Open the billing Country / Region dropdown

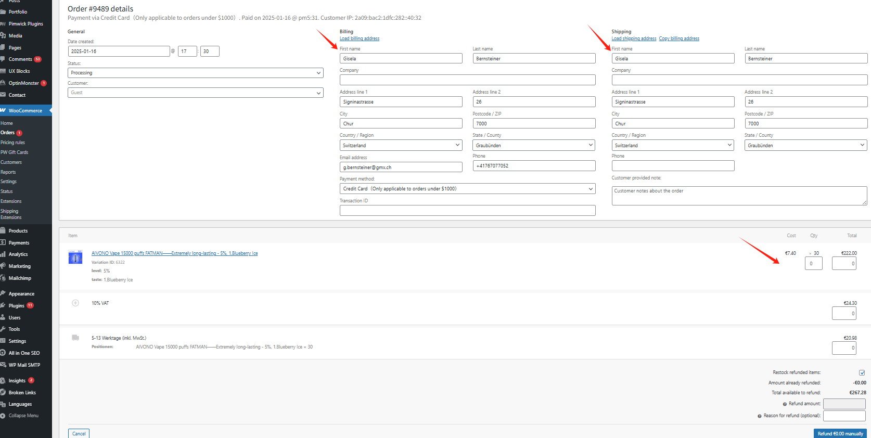click(401, 146)
